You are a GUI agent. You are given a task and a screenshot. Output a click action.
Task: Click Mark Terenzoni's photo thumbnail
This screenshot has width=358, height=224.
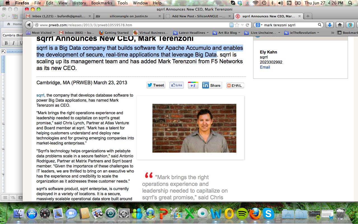[194, 128]
